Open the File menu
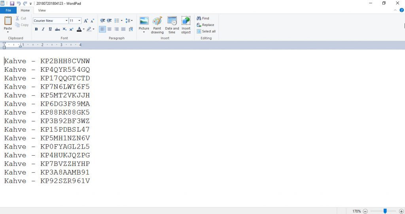405x214 pixels. [8, 10]
